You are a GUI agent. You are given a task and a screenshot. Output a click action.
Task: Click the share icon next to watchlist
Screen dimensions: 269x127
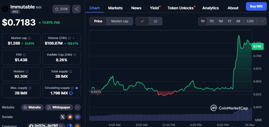click(76, 9)
